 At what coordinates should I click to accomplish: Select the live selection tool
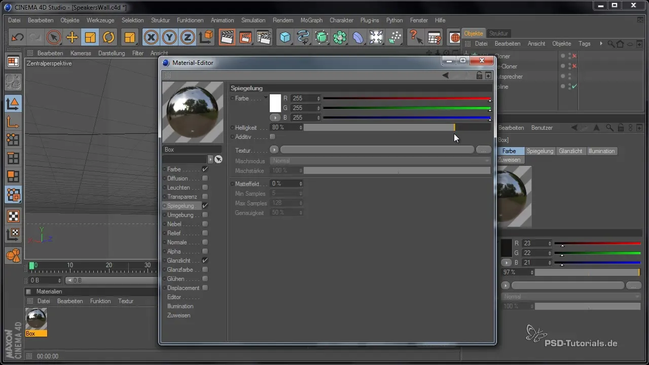[x=54, y=37]
